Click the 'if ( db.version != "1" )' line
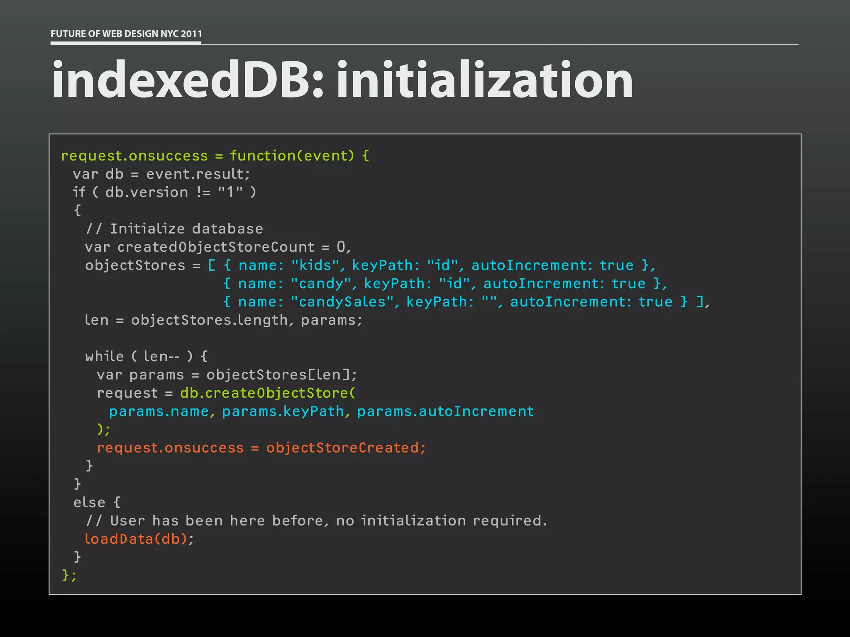Image resolution: width=850 pixels, height=637 pixels. (x=164, y=192)
